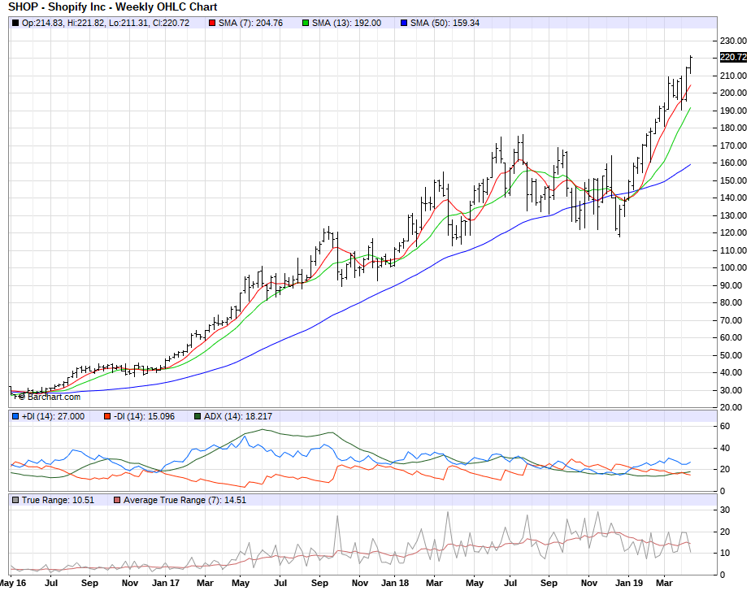Image resolution: width=751 pixels, height=608 pixels.
Task: Click the green SMA (13) legend swatch
Action: click(306, 23)
